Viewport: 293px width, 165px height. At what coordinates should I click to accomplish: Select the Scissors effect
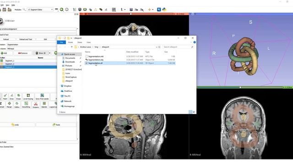(x=36, y=105)
